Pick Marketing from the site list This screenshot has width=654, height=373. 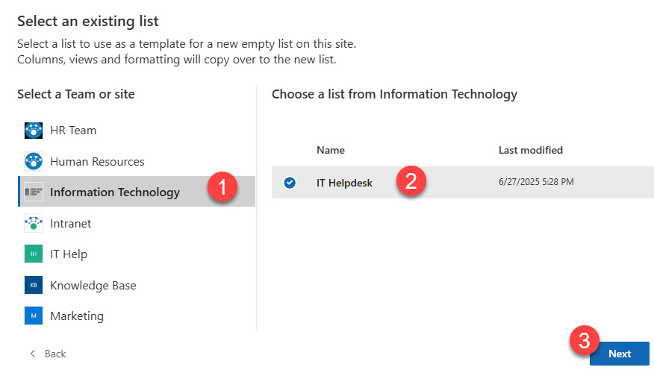coord(77,316)
